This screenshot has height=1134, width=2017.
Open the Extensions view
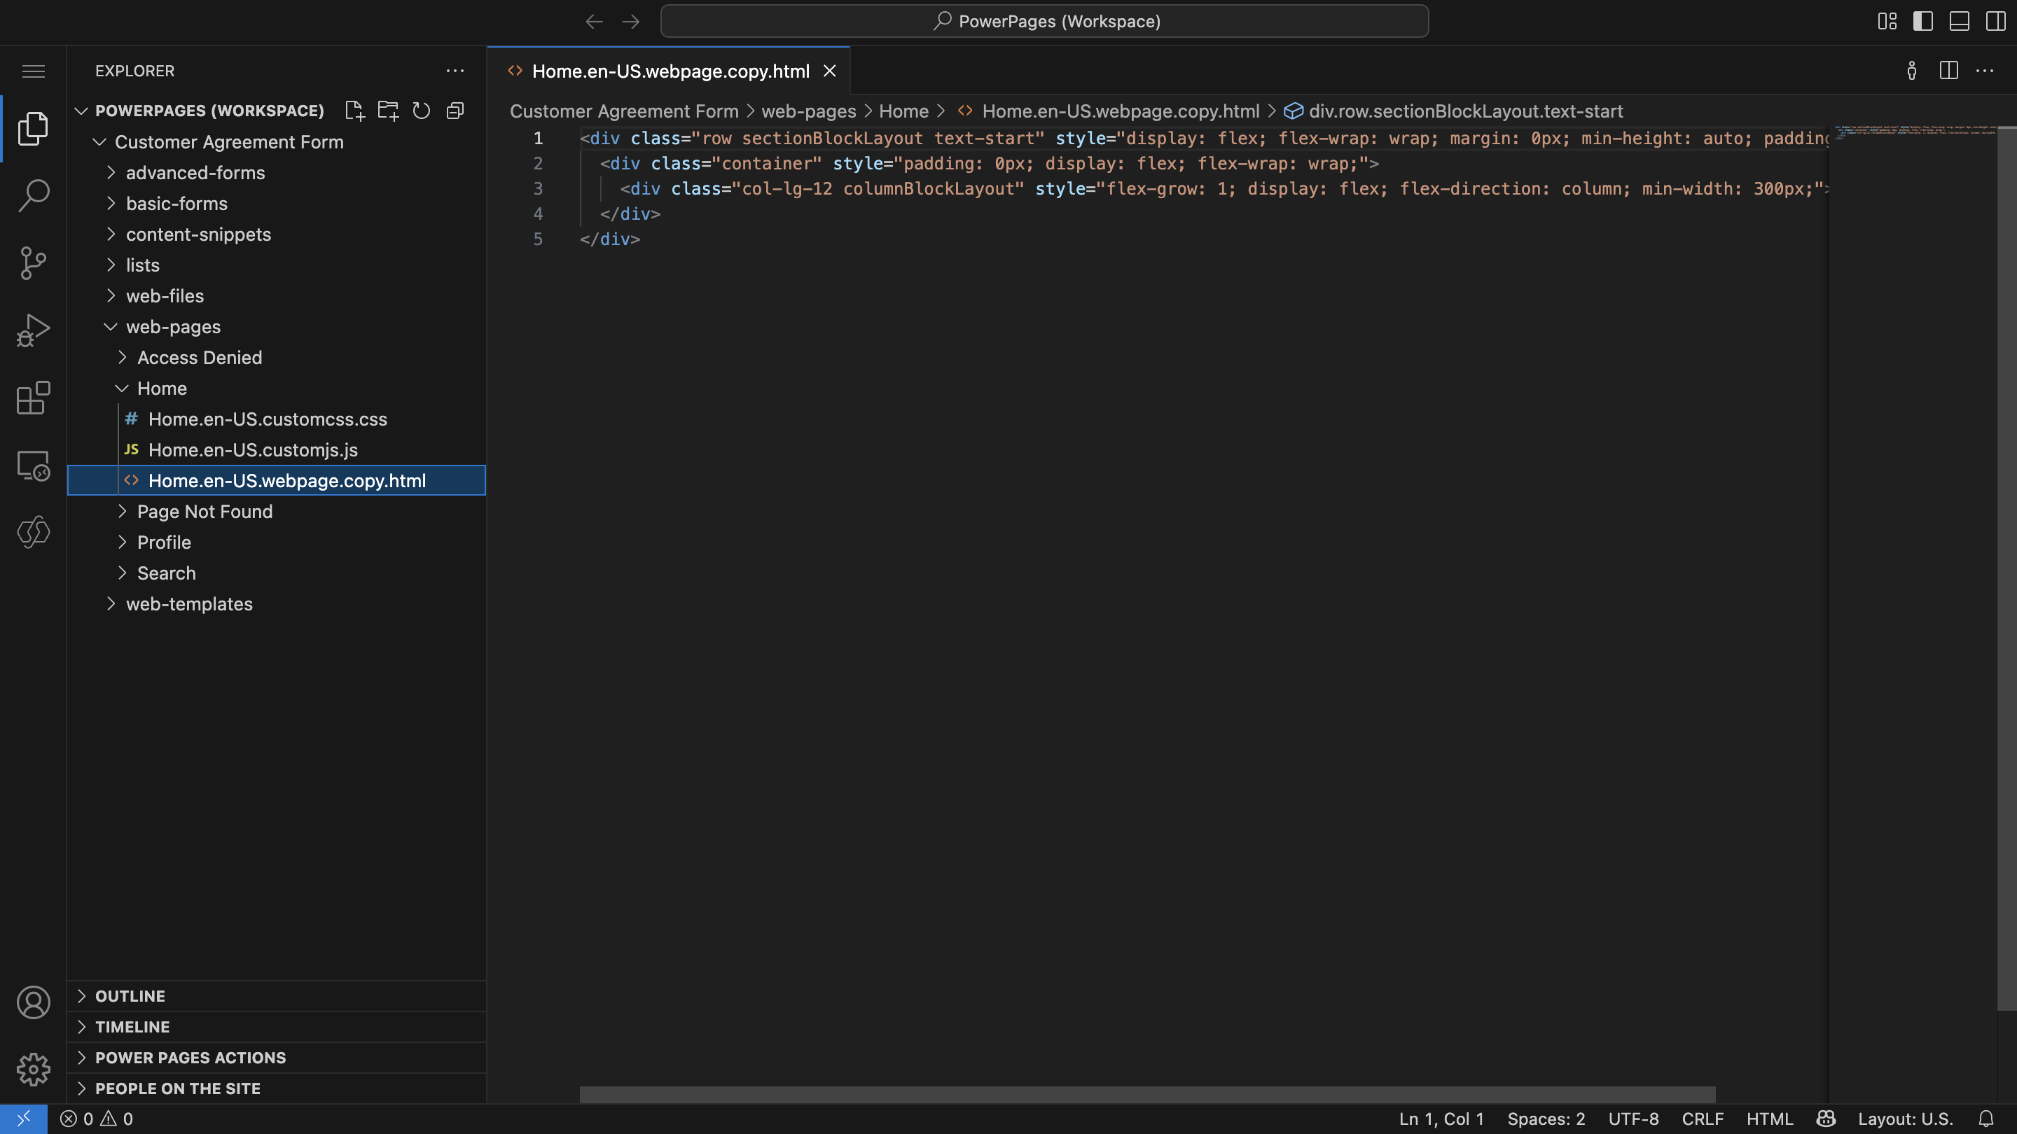34,398
